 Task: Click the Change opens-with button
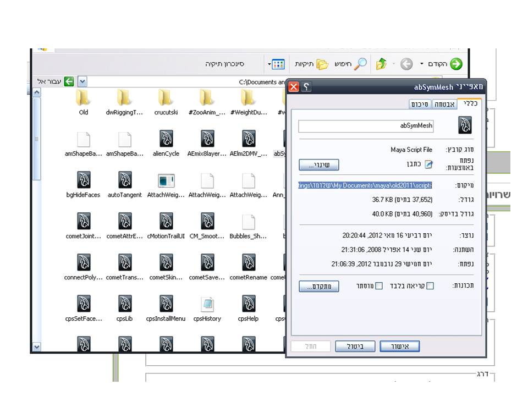[319, 164]
